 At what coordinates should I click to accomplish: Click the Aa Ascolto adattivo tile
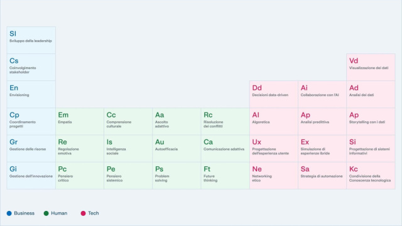pyautogui.click(x=177, y=121)
